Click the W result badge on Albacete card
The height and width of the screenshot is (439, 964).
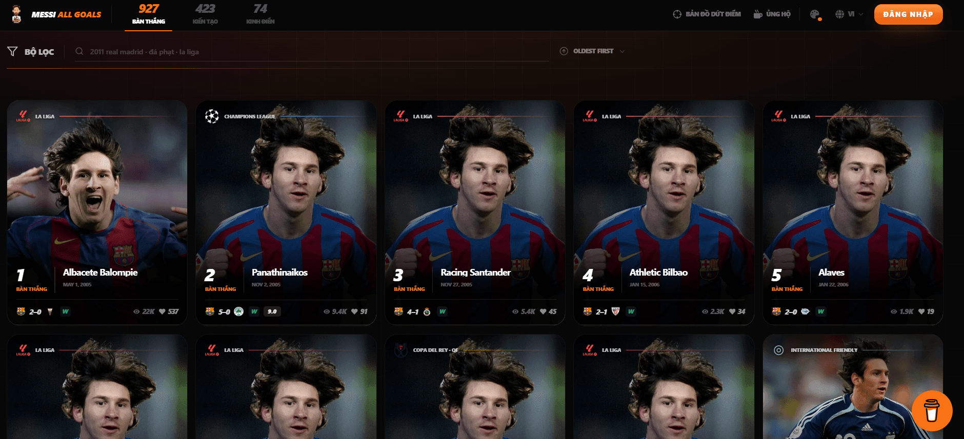tap(66, 311)
